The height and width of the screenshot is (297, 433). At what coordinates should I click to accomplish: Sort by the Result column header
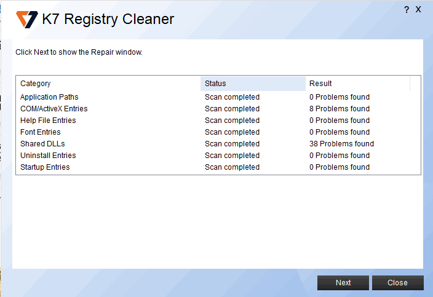coord(358,84)
